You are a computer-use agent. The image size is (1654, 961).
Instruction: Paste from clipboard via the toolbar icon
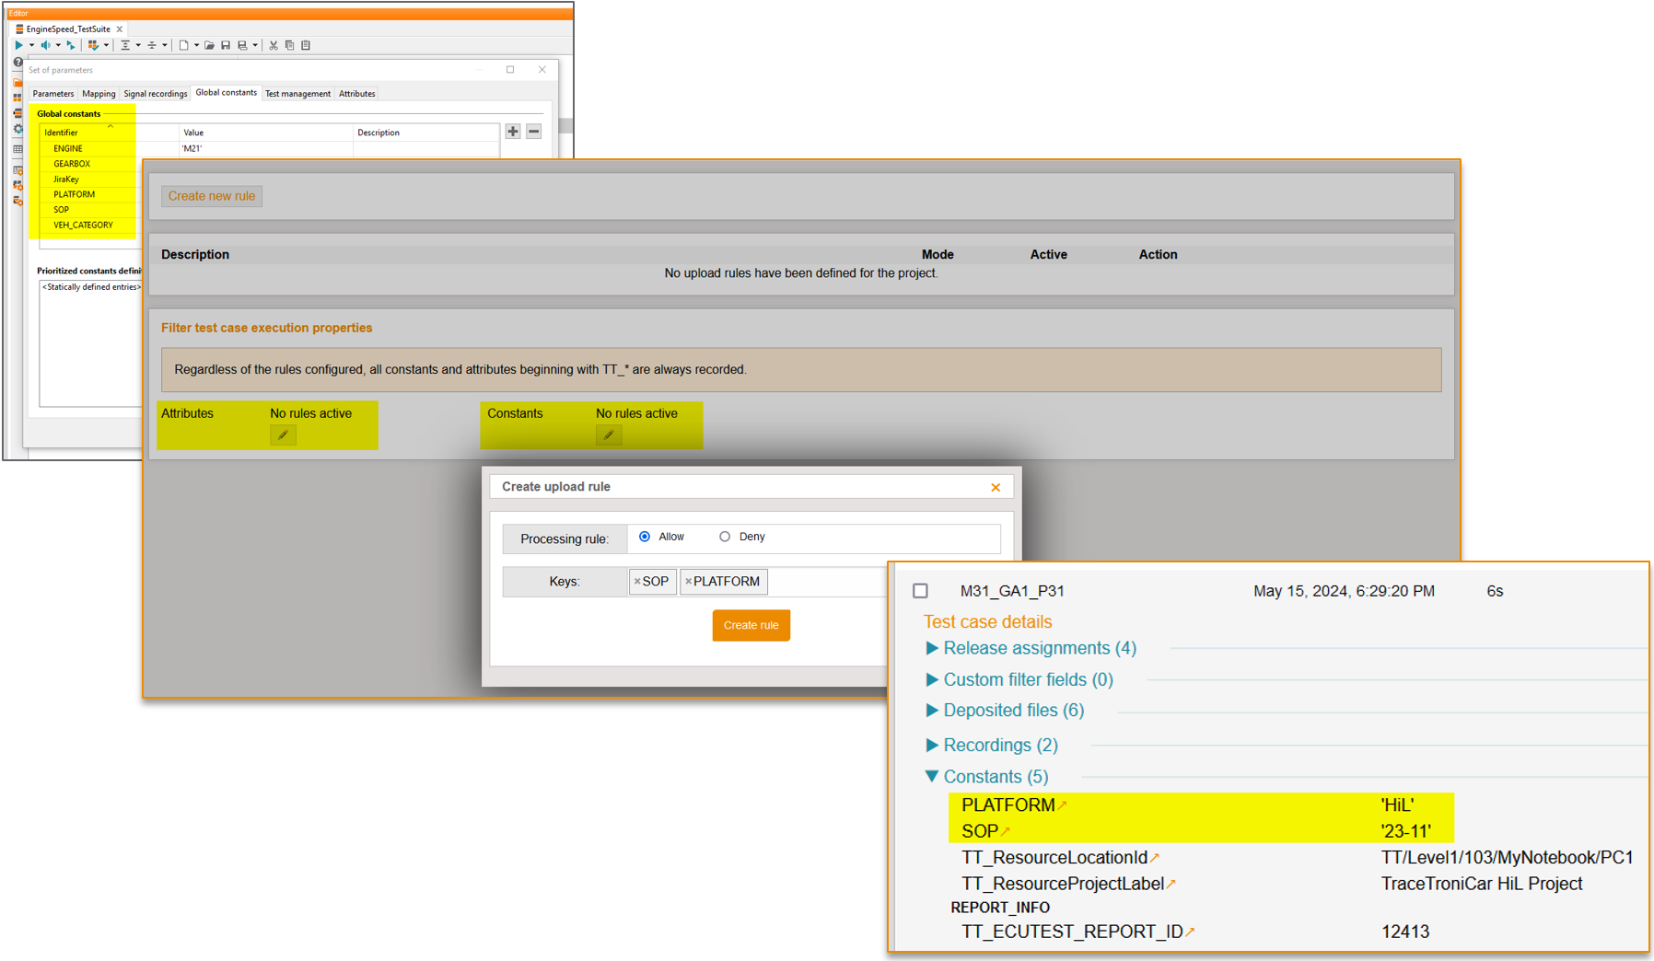point(306,45)
